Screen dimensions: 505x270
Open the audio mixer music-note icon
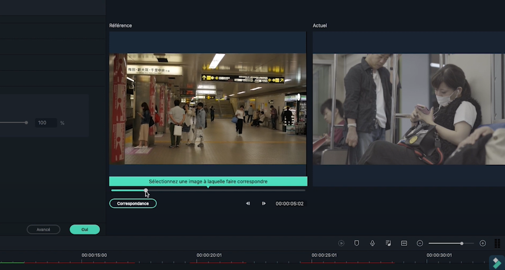pyautogui.click(x=388, y=243)
